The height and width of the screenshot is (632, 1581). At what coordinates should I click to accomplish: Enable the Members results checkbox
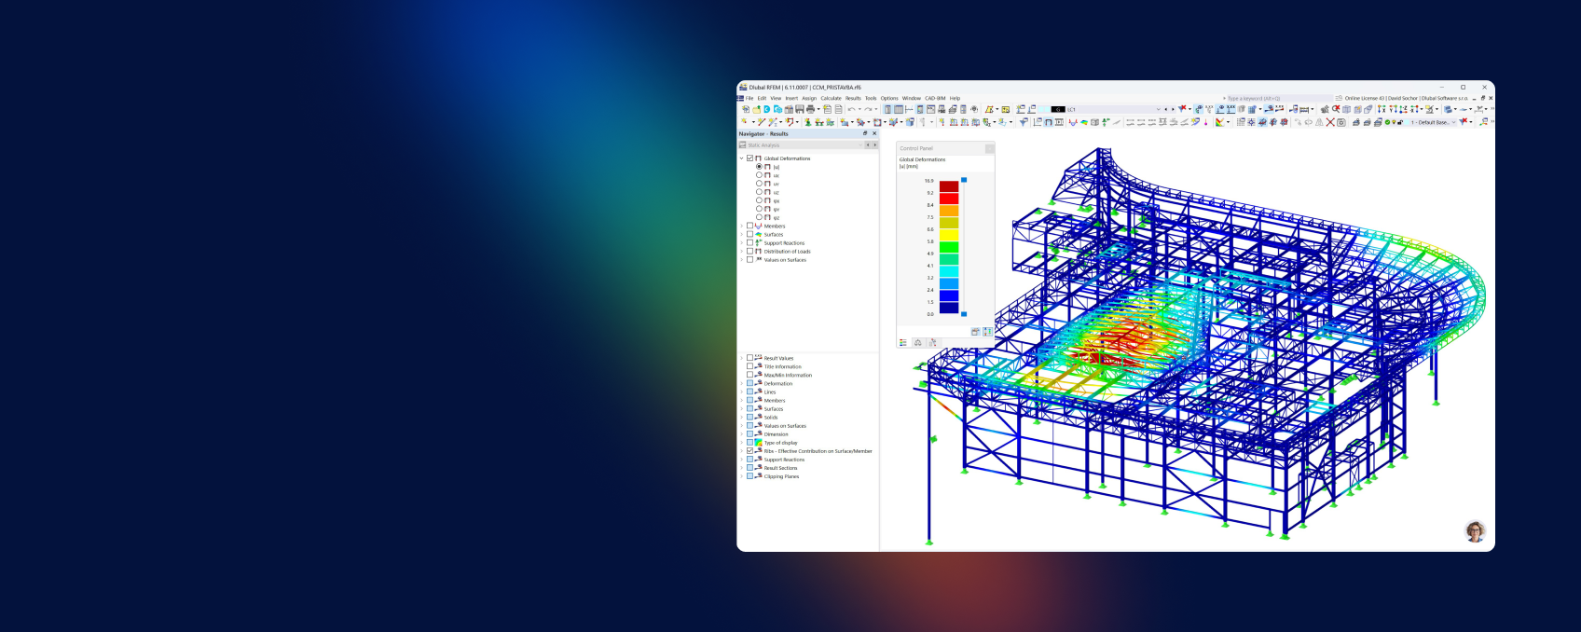749,226
